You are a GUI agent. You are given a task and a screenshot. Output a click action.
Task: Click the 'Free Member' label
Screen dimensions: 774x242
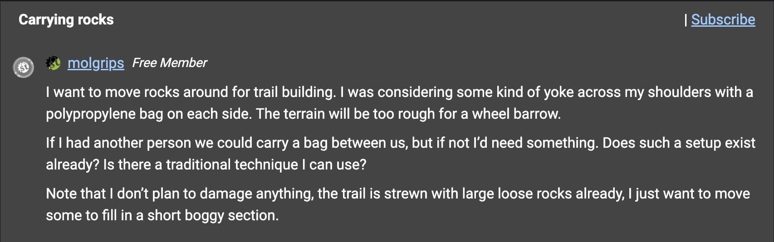[x=169, y=63]
